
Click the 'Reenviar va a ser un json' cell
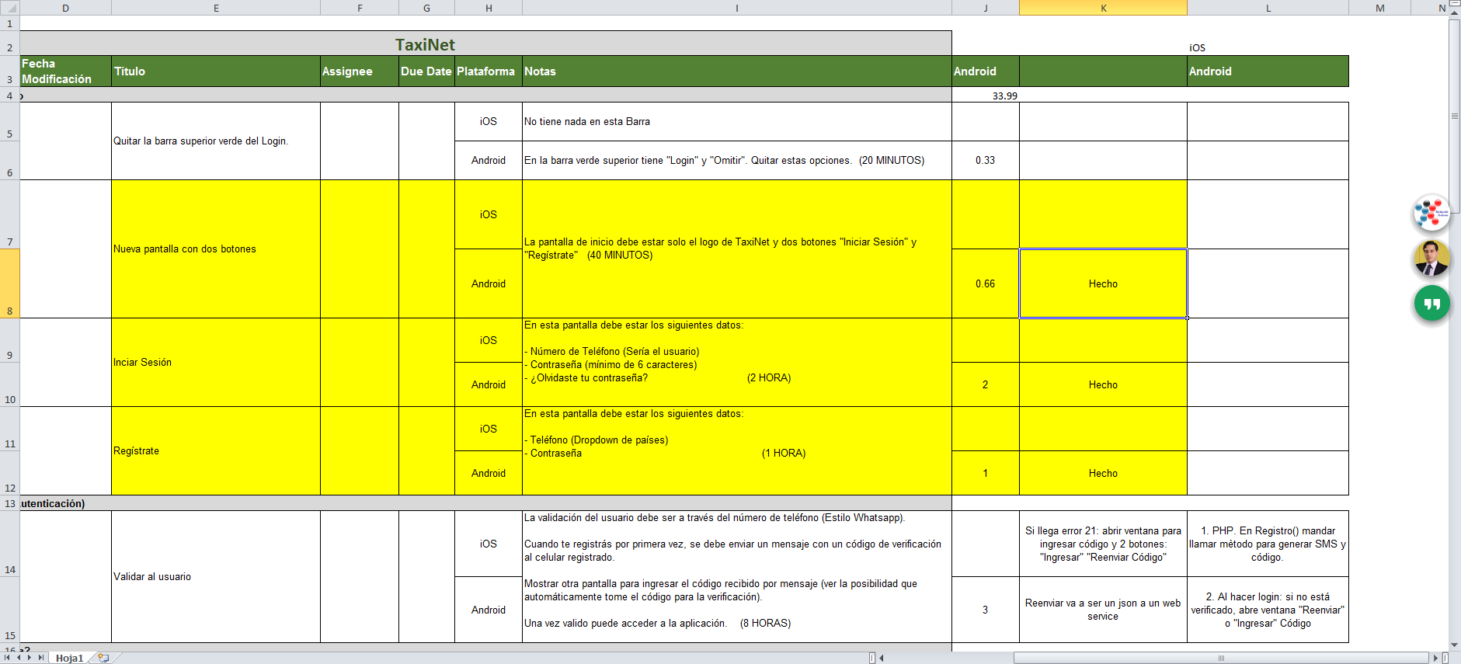pos(1103,610)
